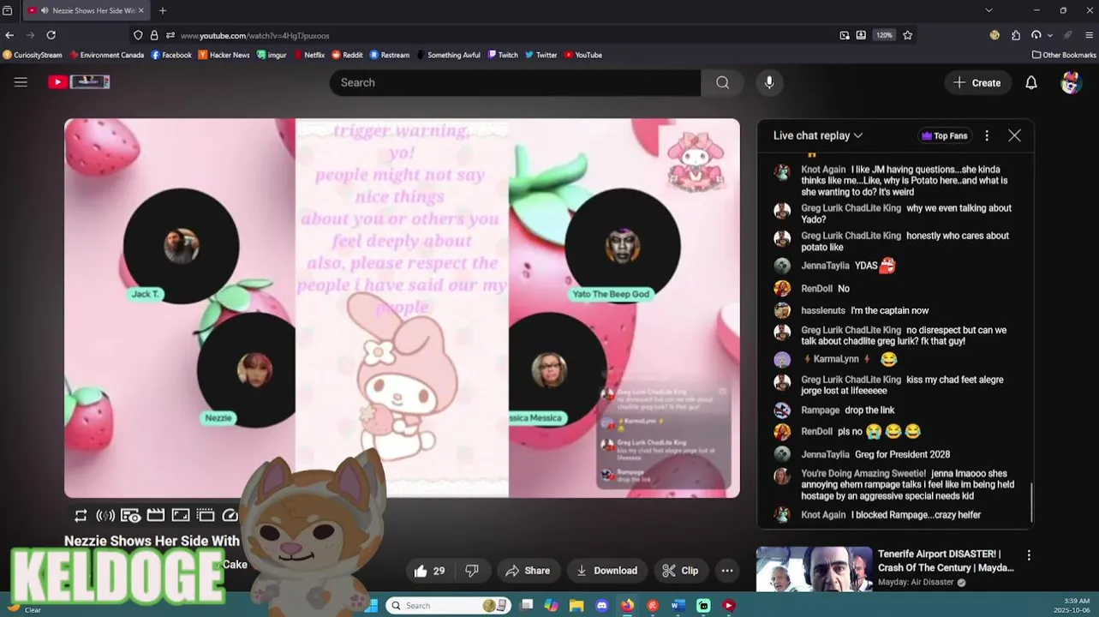The width and height of the screenshot is (1099, 617).
Task: Toggle the loop video icon below player
Action: pos(81,515)
